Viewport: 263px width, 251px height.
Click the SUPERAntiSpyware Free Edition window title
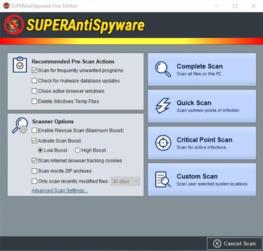pyautogui.click(x=44, y=6)
